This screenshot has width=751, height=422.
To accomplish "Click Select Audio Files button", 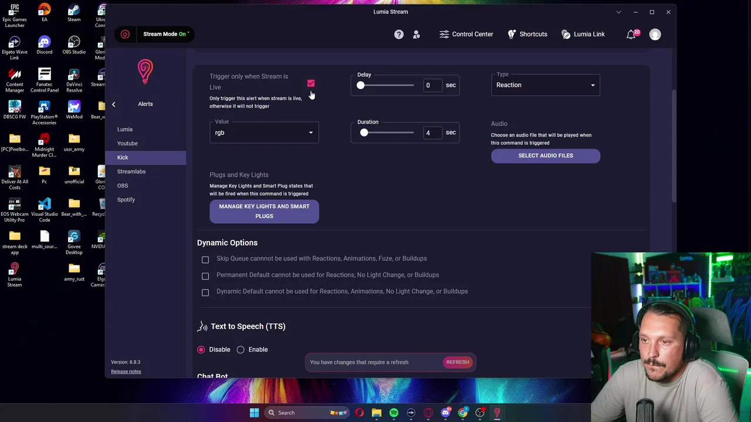I will [x=546, y=156].
